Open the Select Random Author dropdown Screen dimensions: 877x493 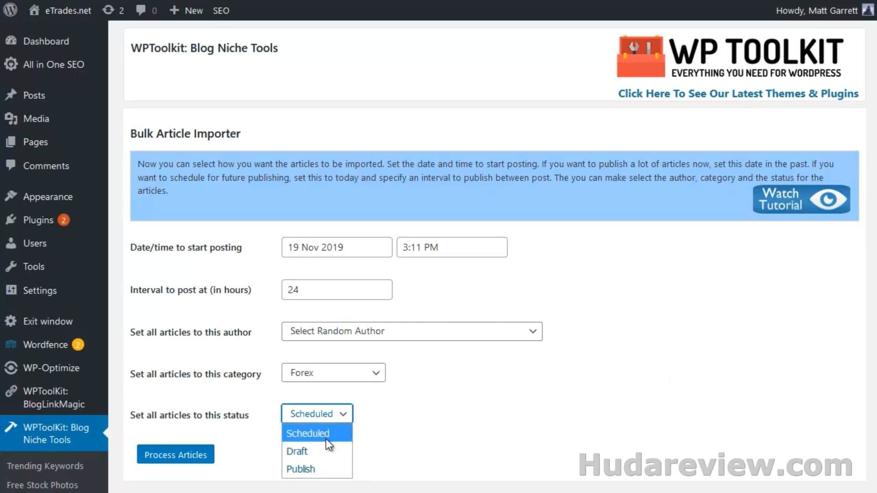412,331
